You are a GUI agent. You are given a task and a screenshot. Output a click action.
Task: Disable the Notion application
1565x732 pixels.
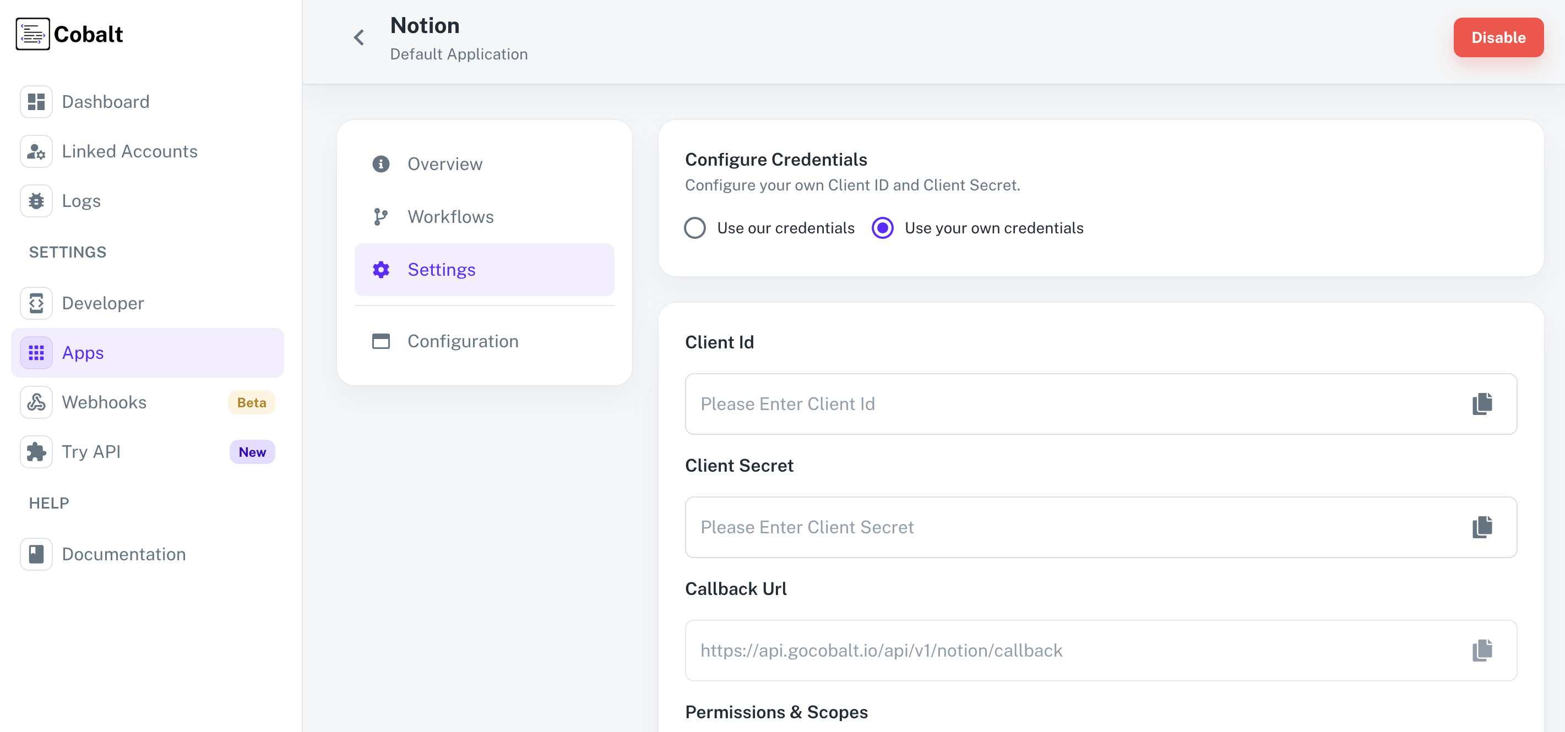pos(1498,37)
